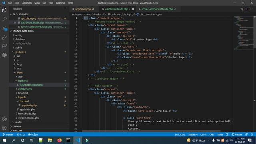Synchronize changes in status bar

click(21, 134)
